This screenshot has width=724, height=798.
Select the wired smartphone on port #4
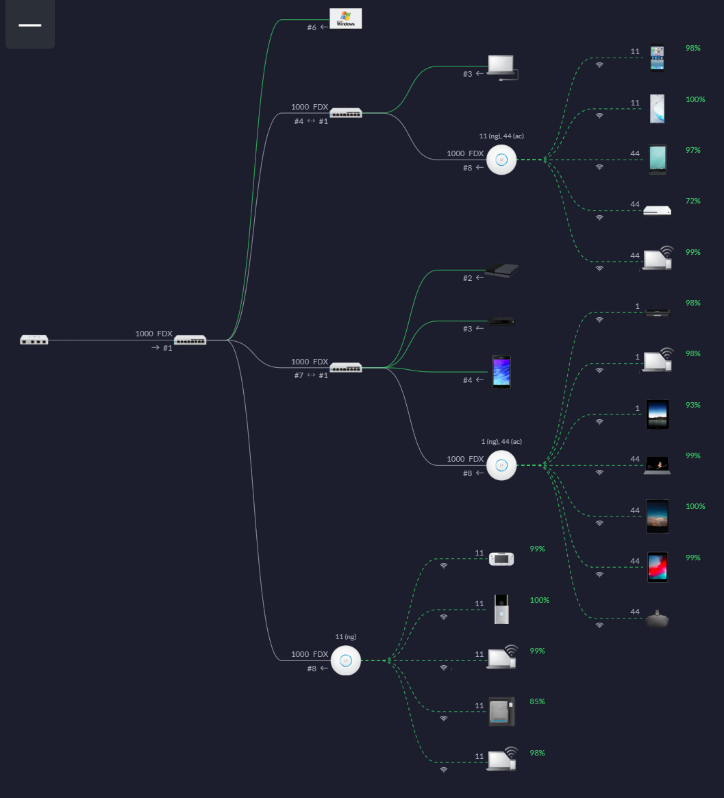[501, 372]
